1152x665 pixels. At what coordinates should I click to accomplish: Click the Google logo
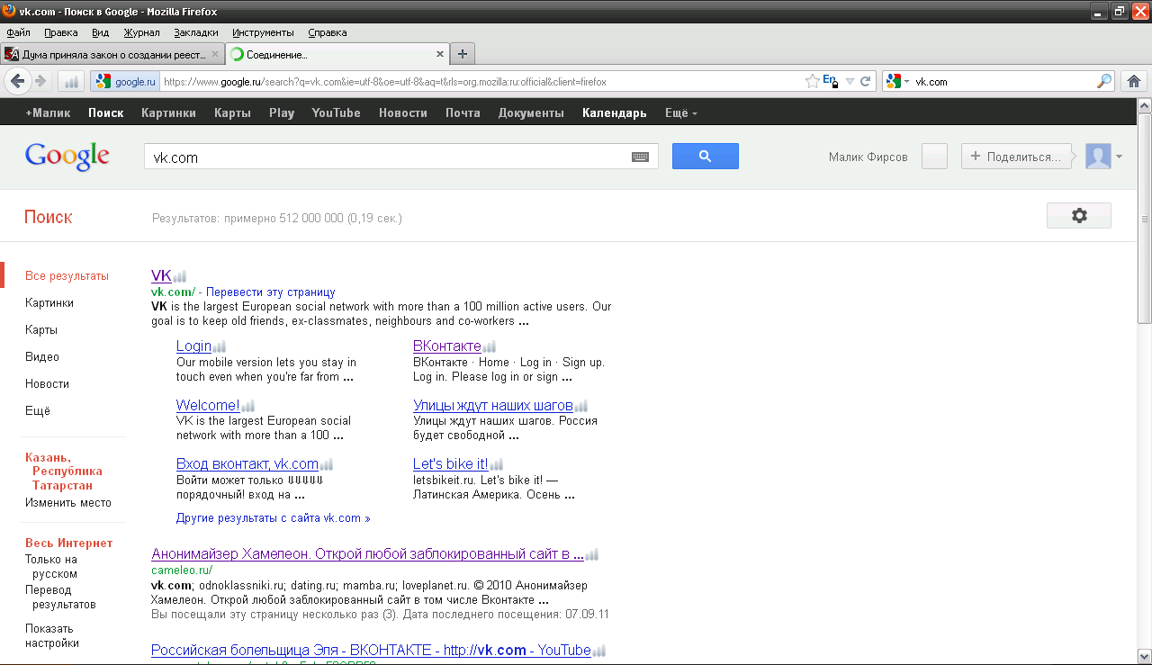click(67, 157)
